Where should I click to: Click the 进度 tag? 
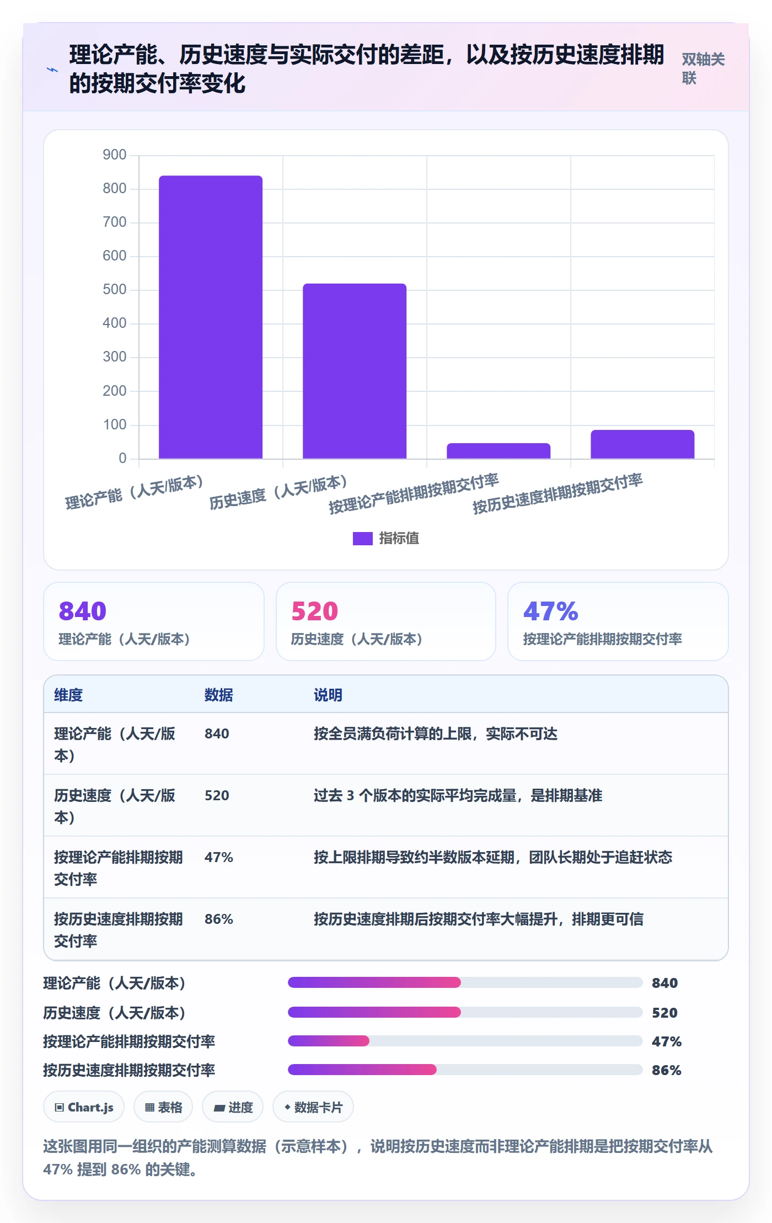pos(233,1107)
